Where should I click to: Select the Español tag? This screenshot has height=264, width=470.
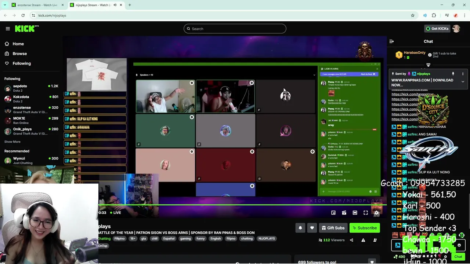click(169, 239)
